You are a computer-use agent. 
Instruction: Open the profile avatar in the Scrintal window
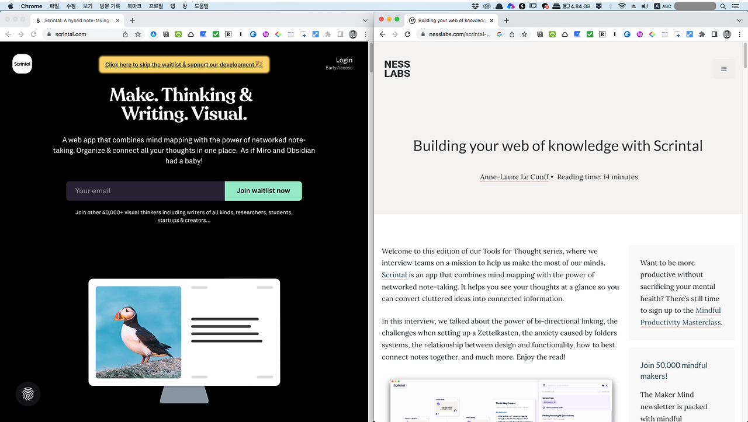(353, 34)
